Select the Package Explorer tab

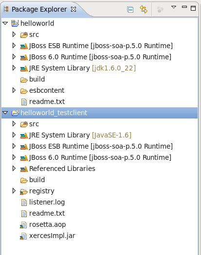39,9
